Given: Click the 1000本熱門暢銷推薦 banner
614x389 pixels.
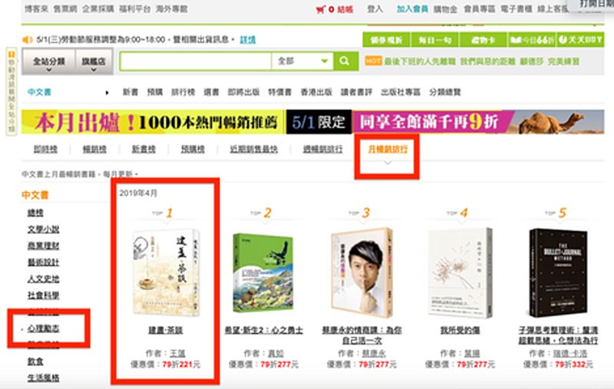Looking at the screenshot, I should [x=153, y=122].
